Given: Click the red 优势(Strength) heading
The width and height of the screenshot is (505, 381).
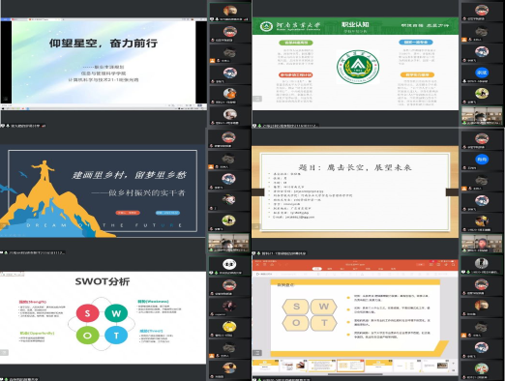Looking at the screenshot, I should pos(33,302).
